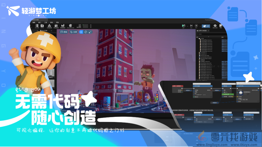Expand the dropdown arrow beside the Play button
The height and width of the screenshot is (147, 262).
pyautogui.click(x=188, y=26)
